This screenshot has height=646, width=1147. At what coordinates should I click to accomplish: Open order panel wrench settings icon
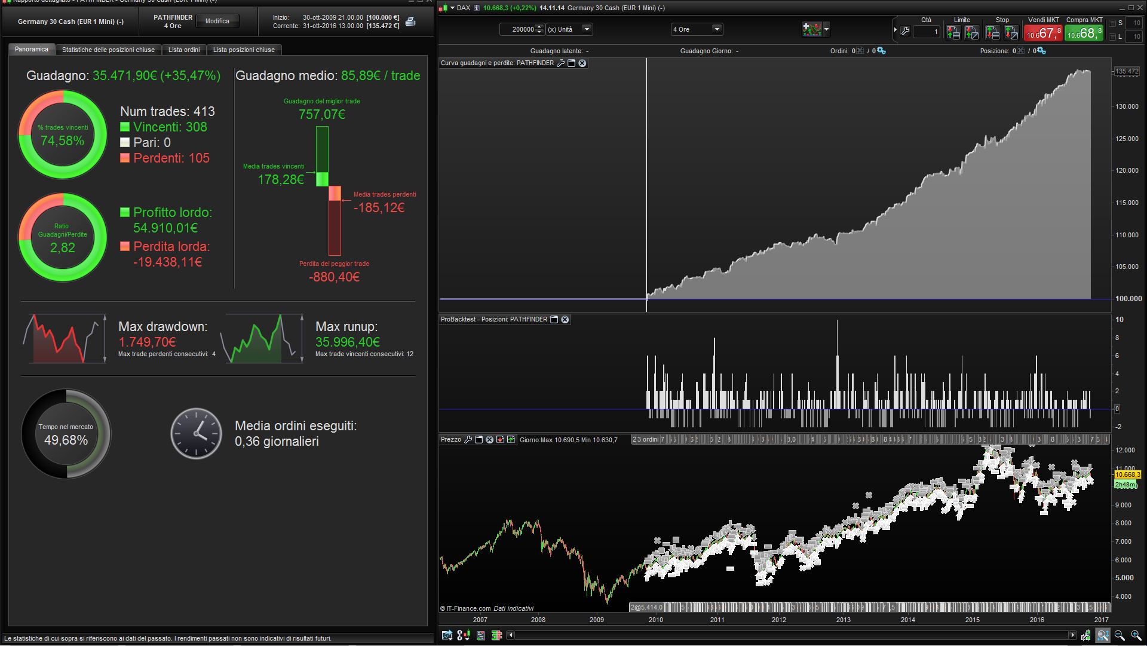point(905,31)
